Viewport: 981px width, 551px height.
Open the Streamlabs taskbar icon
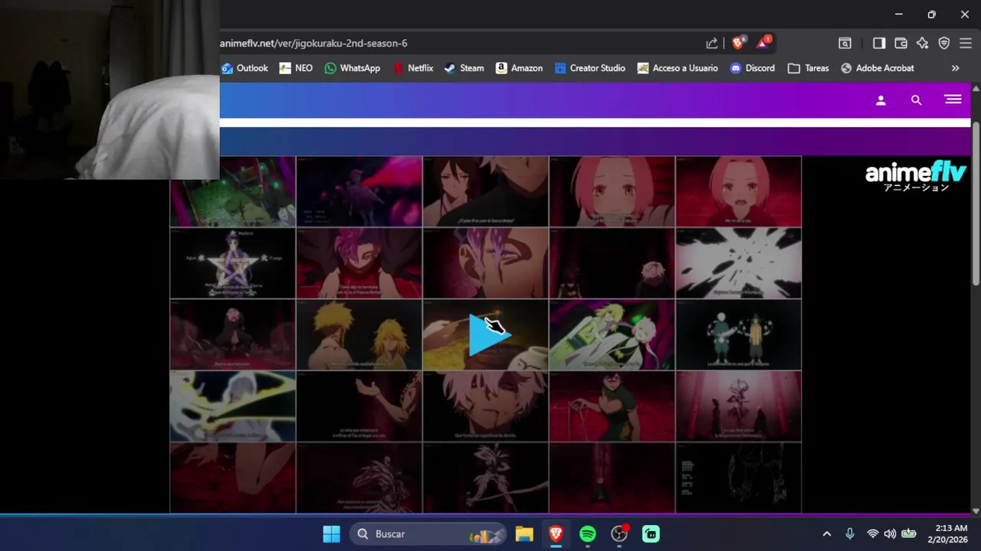tap(651, 534)
